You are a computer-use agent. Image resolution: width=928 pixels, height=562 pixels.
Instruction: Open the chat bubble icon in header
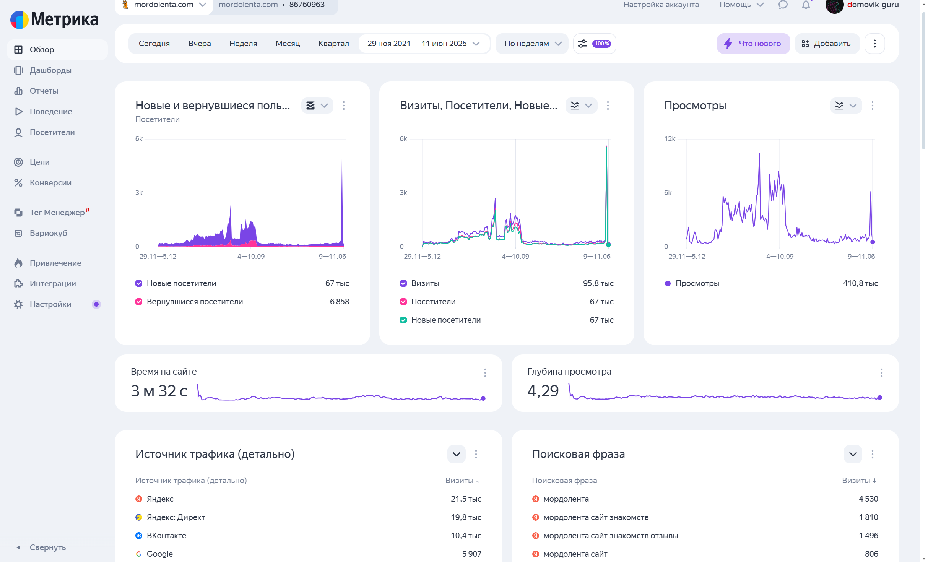coord(783,5)
